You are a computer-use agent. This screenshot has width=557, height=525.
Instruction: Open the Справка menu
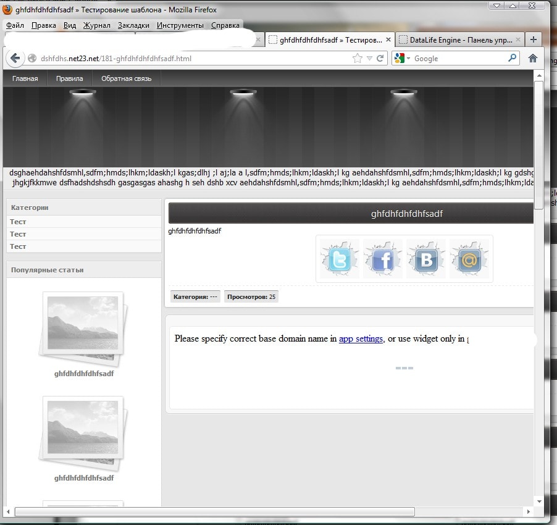tap(225, 25)
